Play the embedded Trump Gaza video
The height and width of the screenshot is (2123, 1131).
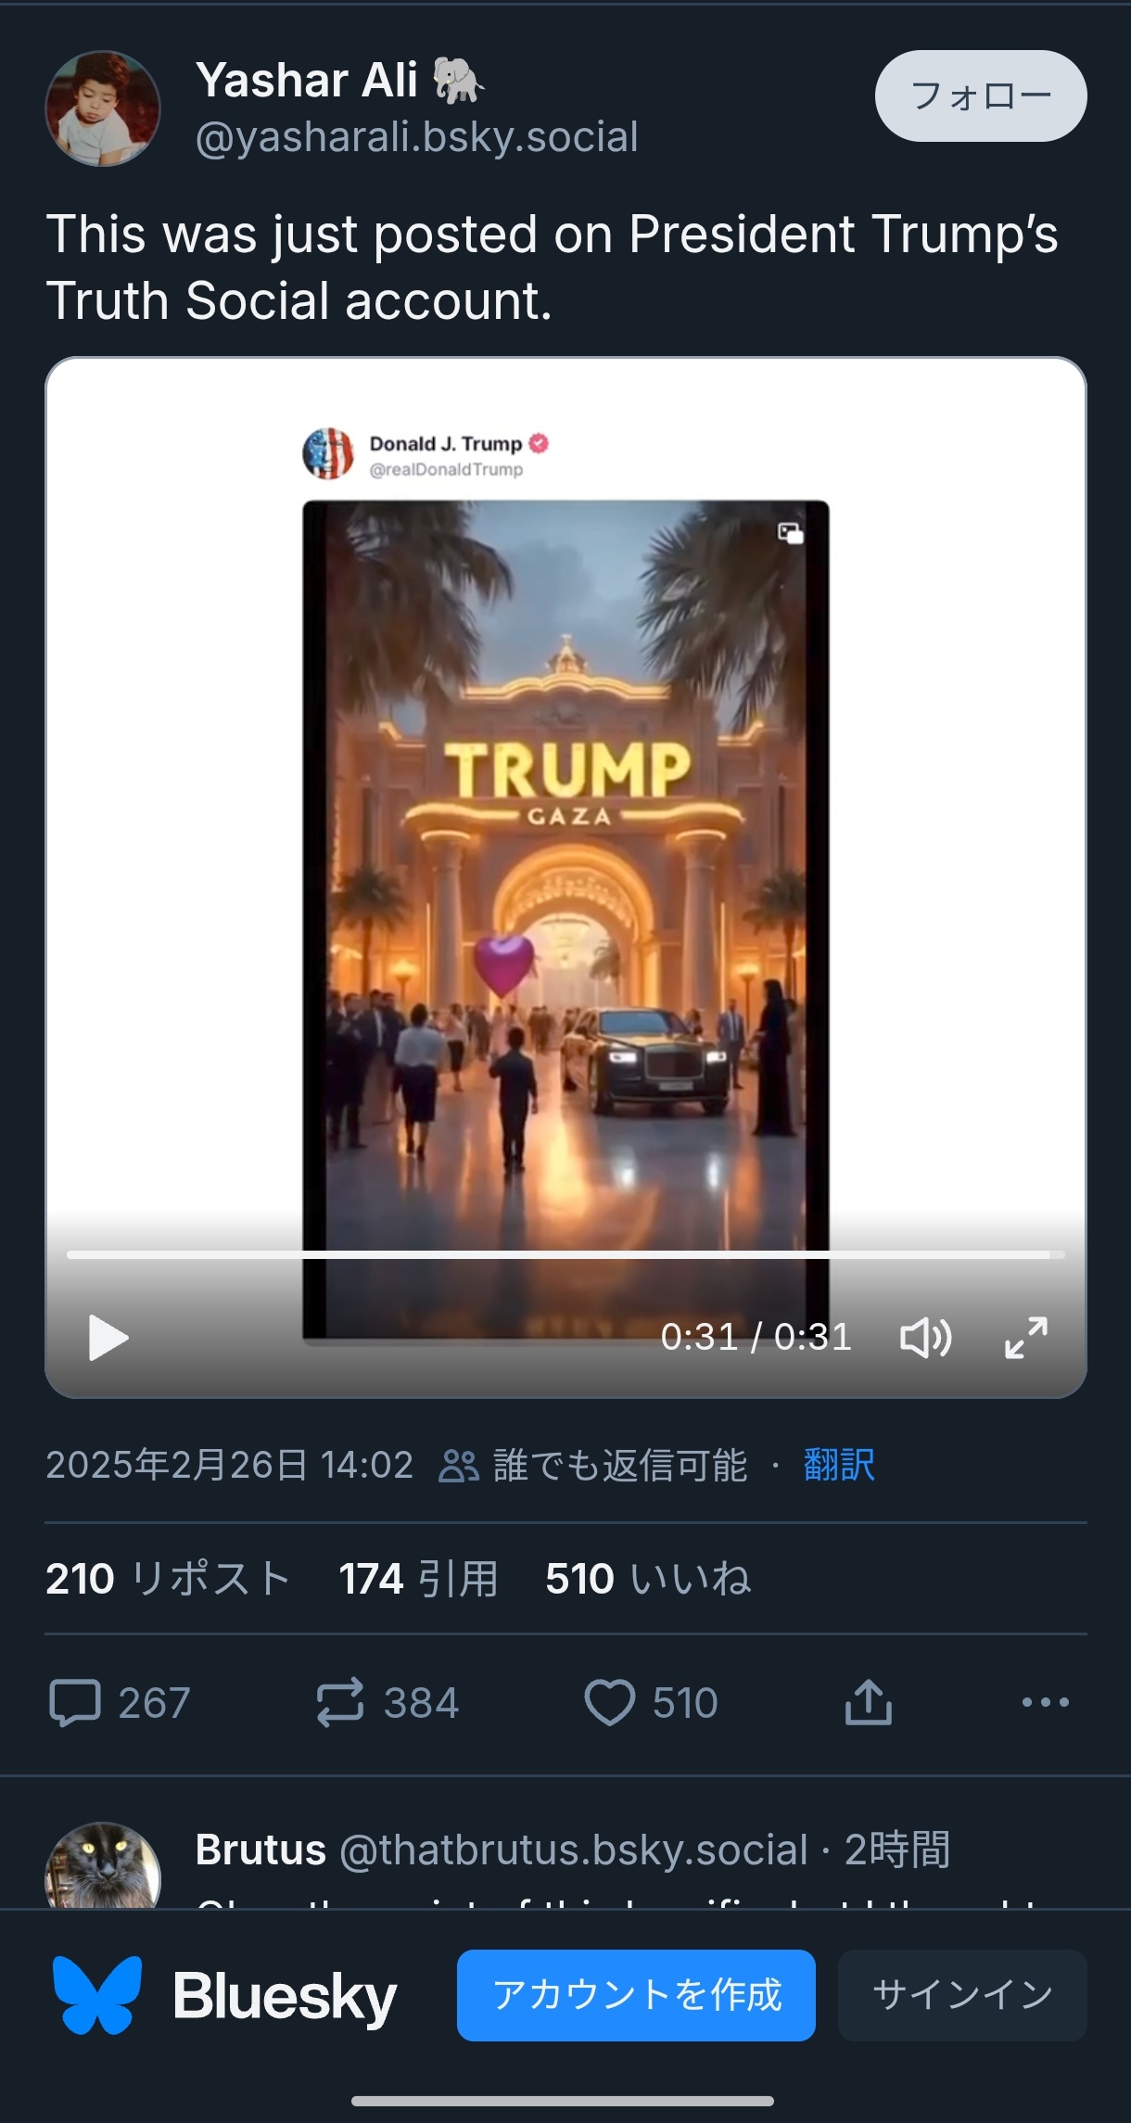click(x=108, y=1338)
